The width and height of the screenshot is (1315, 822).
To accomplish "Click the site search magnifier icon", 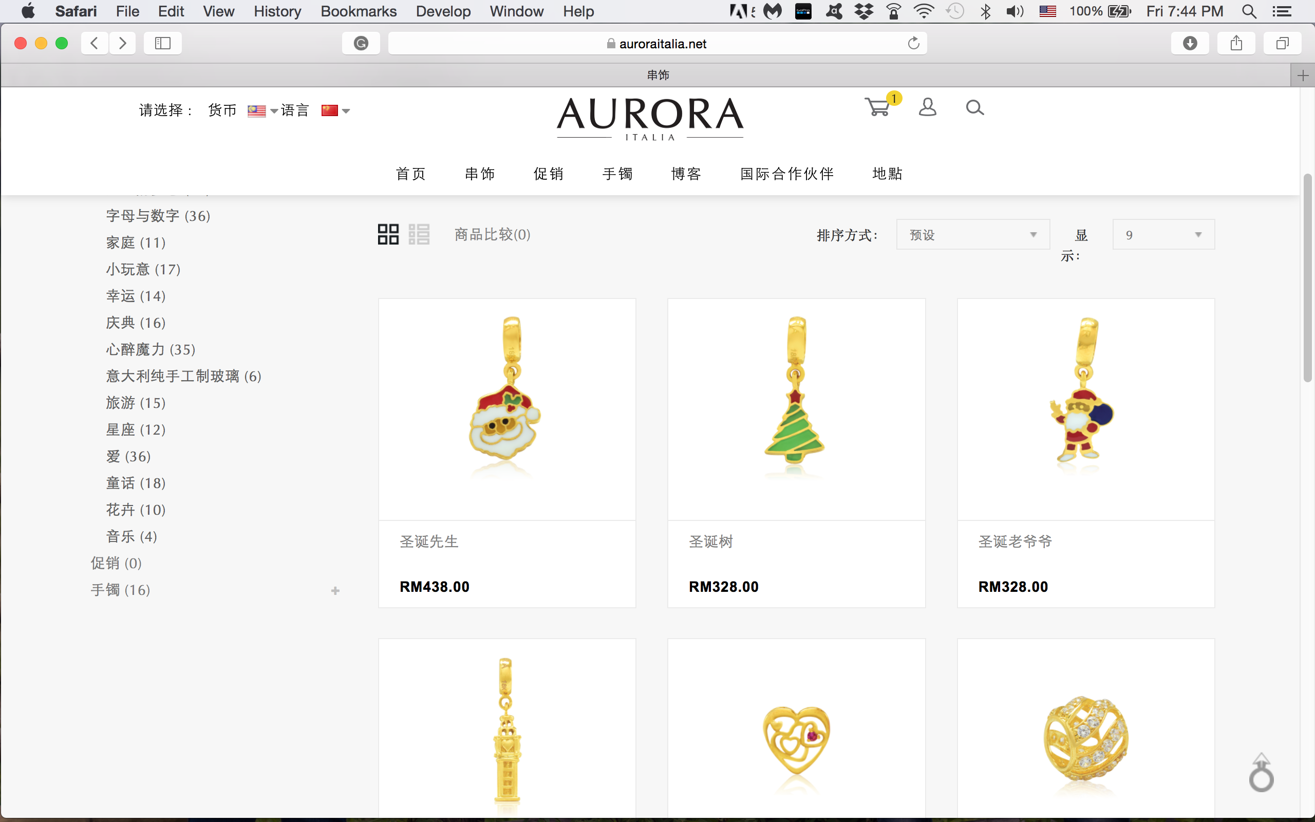I will 975,108.
